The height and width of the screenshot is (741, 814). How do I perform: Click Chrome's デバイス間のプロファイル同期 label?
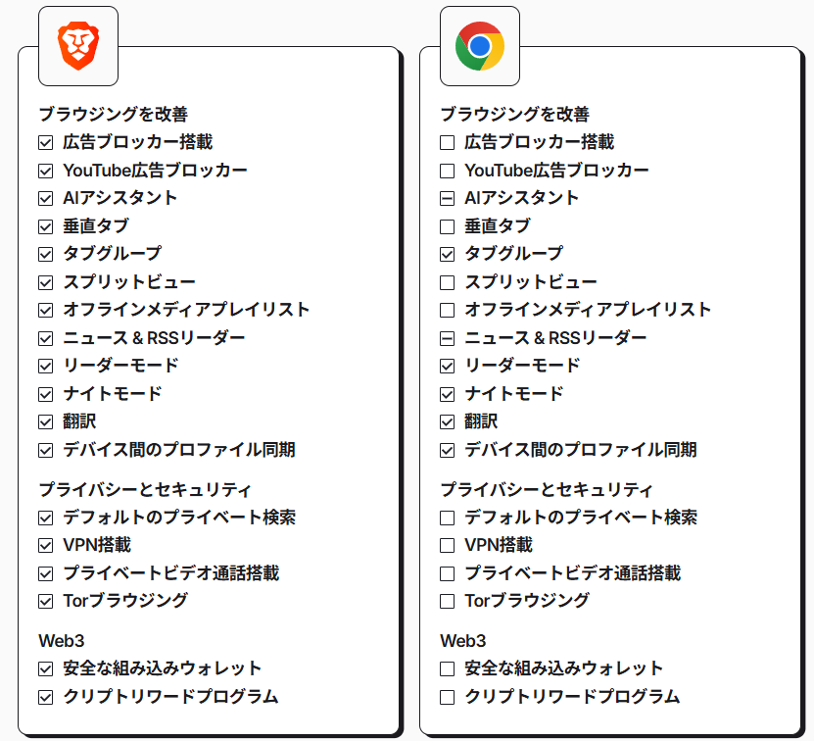[x=581, y=450]
